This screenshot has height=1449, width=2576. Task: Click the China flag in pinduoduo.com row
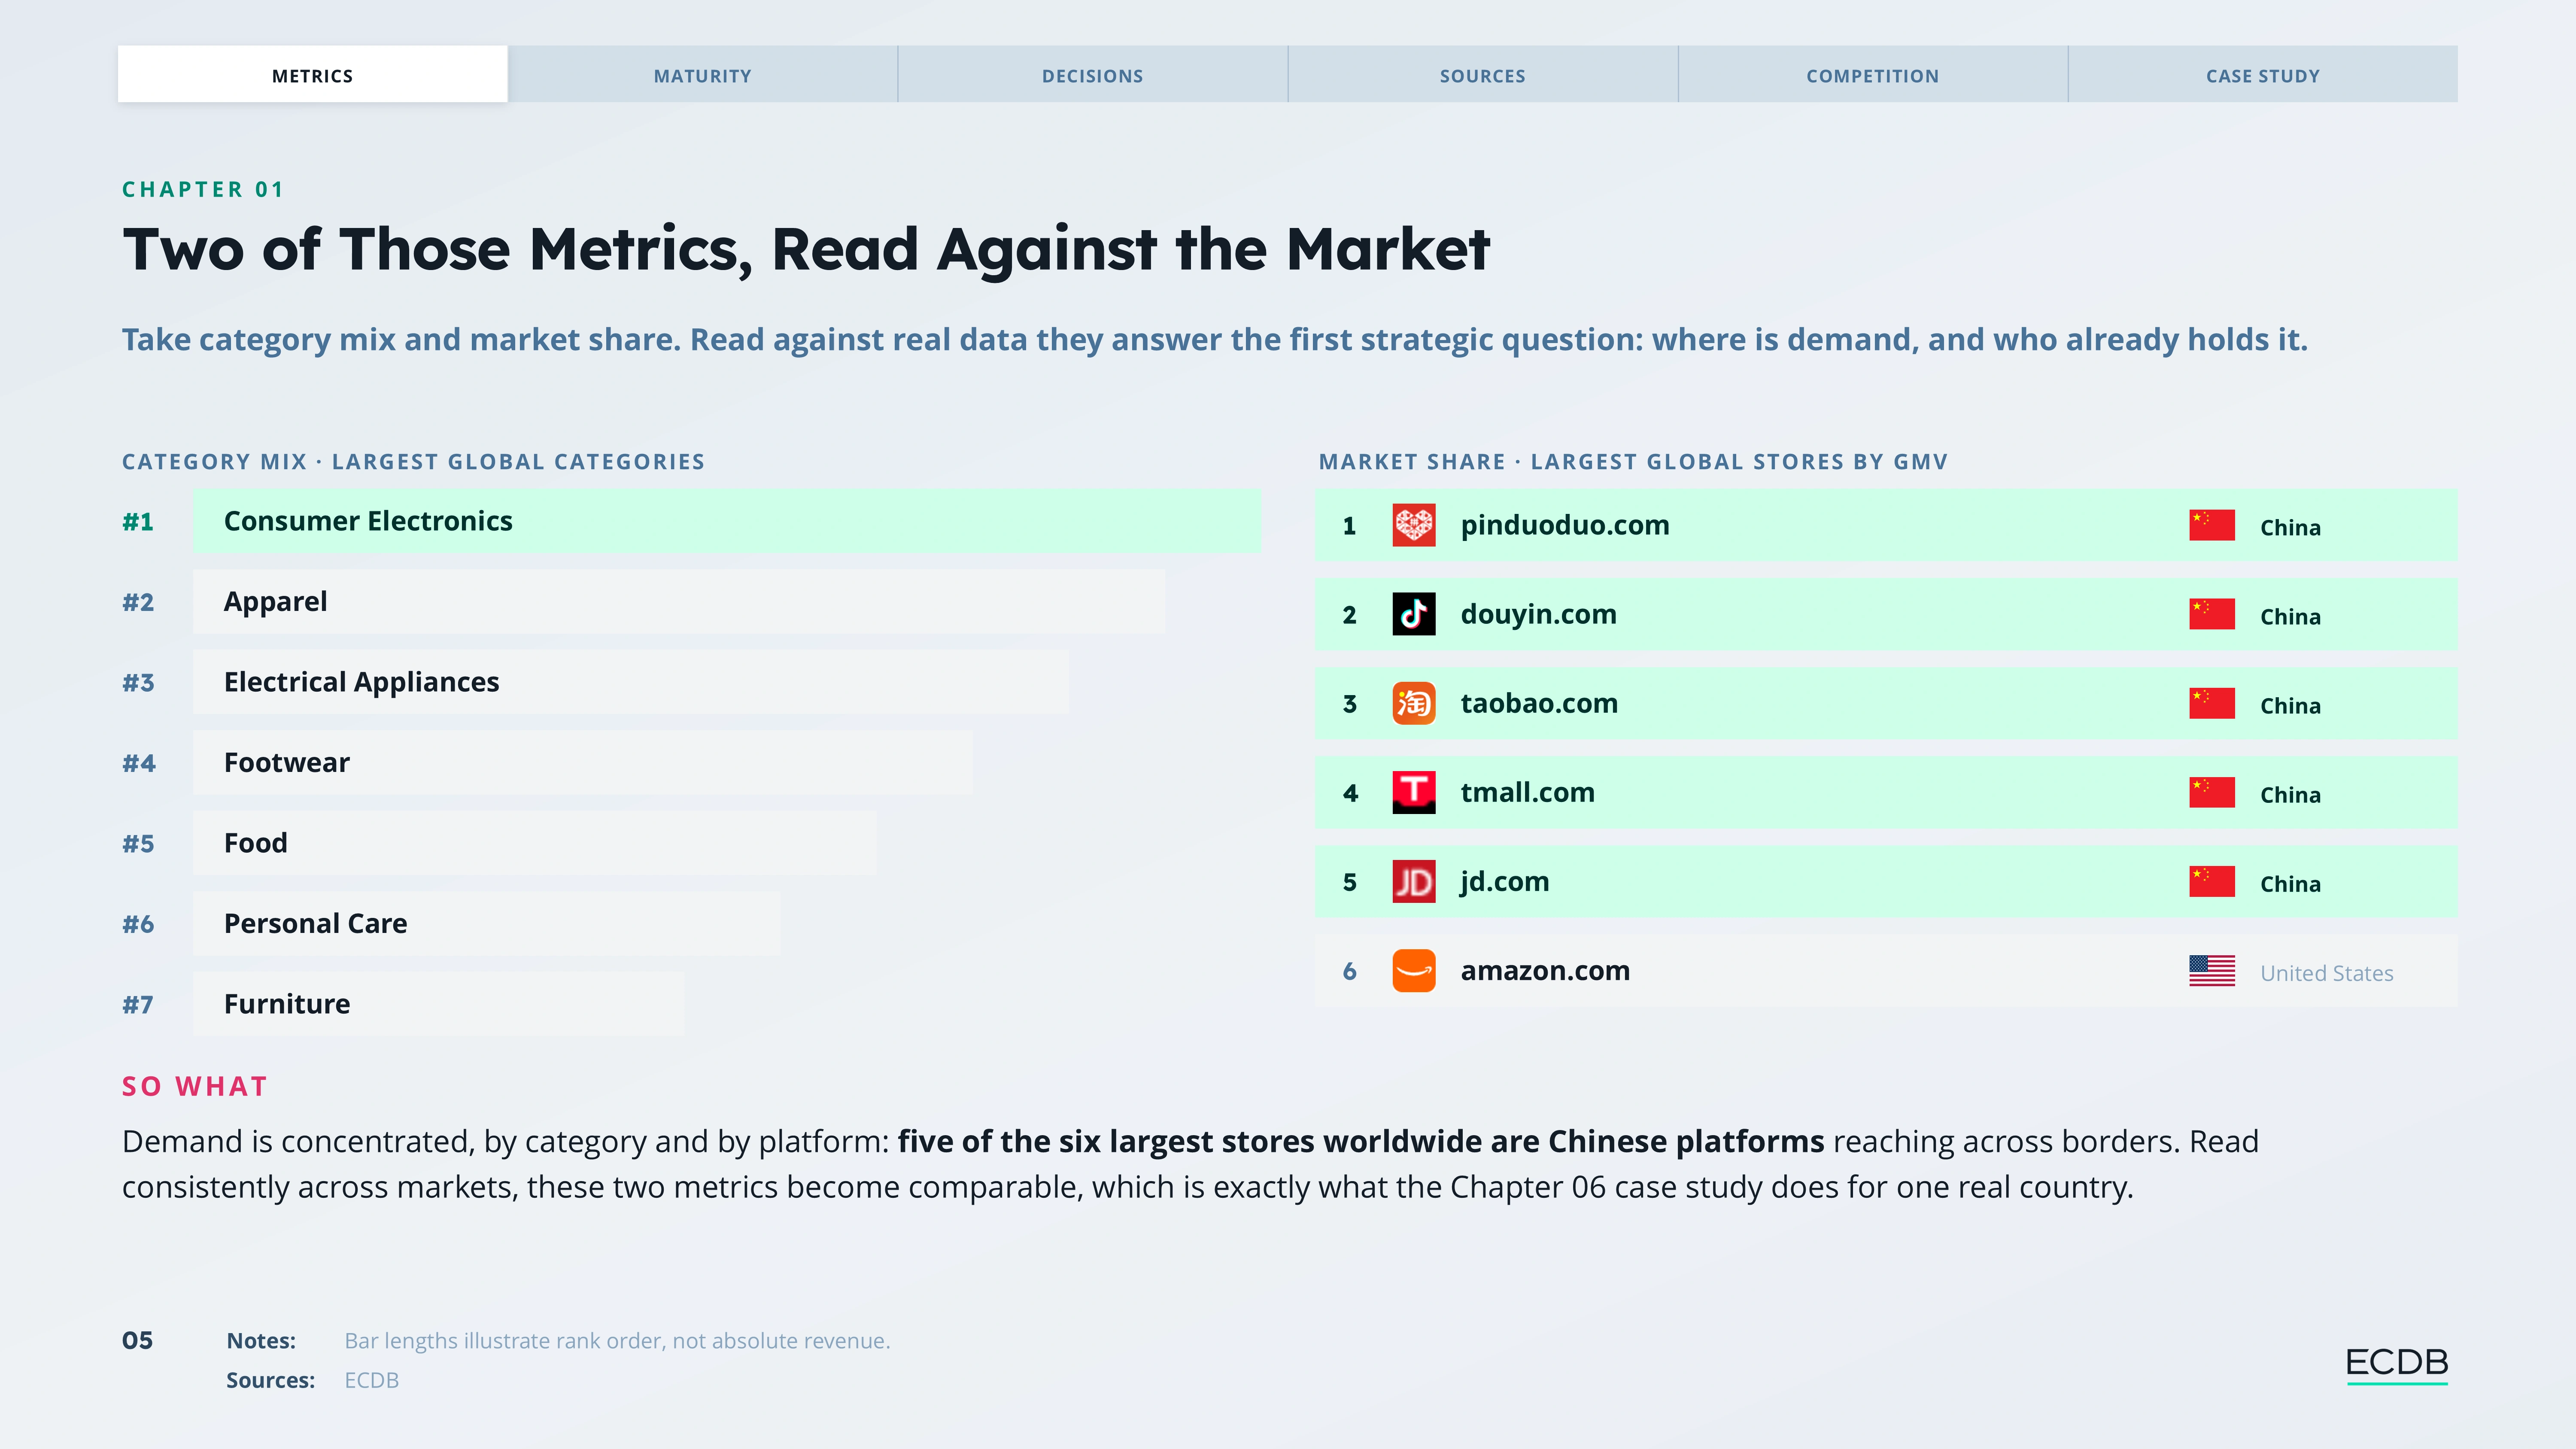click(2211, 525)
